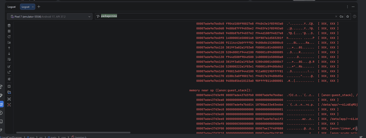This screenshot has width=366, height=138.
Task: Jump to next occurrence with down arrow
Action: click(9, 53)
